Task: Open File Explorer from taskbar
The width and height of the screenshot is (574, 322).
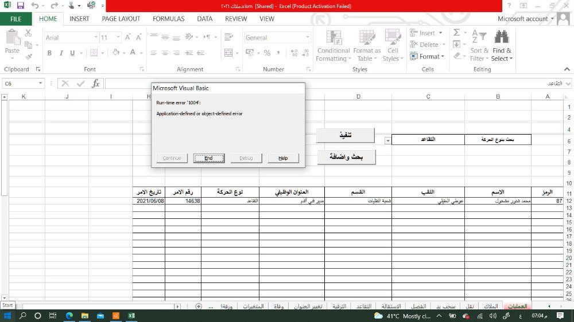Action: tap(84, 316)
